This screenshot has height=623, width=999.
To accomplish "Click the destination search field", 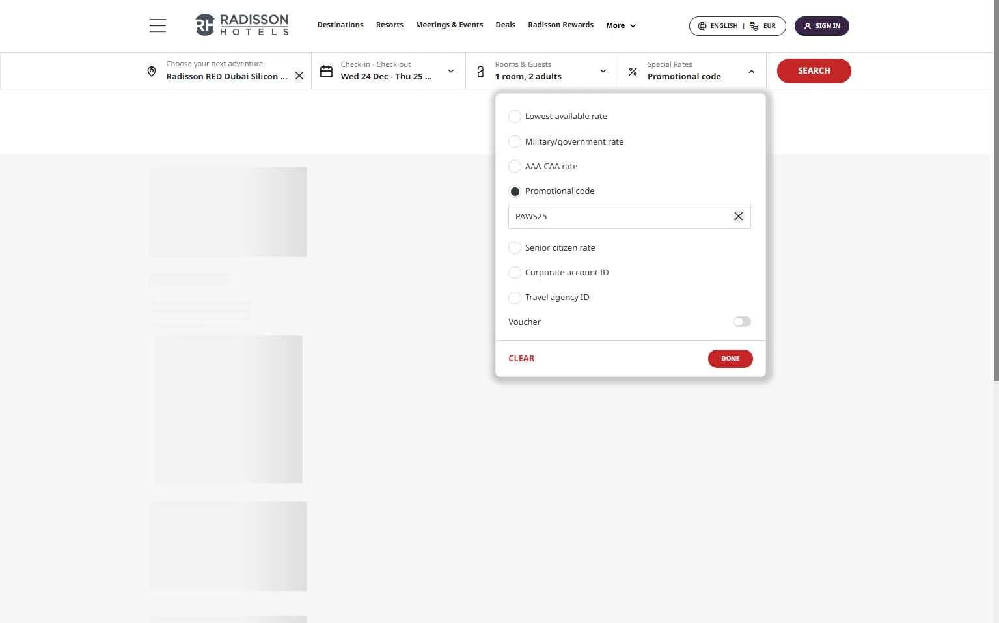I will click(226, 71).
